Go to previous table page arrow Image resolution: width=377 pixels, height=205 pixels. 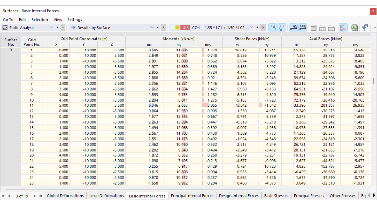9,196
